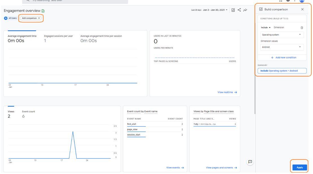Click the Event count metric in card title
Image resolution: width=313 pixels, height=174 pixels.
click(134, 111)
